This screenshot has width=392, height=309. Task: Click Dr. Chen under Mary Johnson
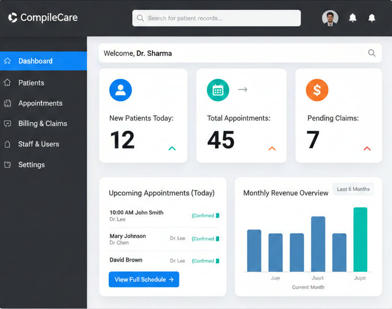tap(119, 243)
